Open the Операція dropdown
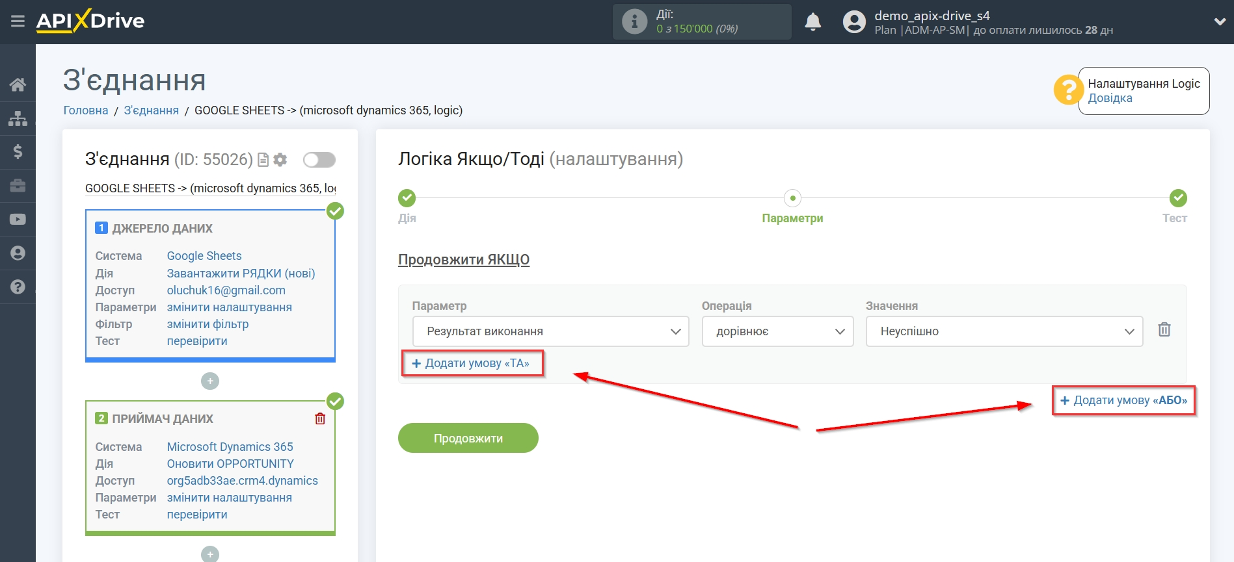Viewport: 1234px width, 562px height. [777, 331]
